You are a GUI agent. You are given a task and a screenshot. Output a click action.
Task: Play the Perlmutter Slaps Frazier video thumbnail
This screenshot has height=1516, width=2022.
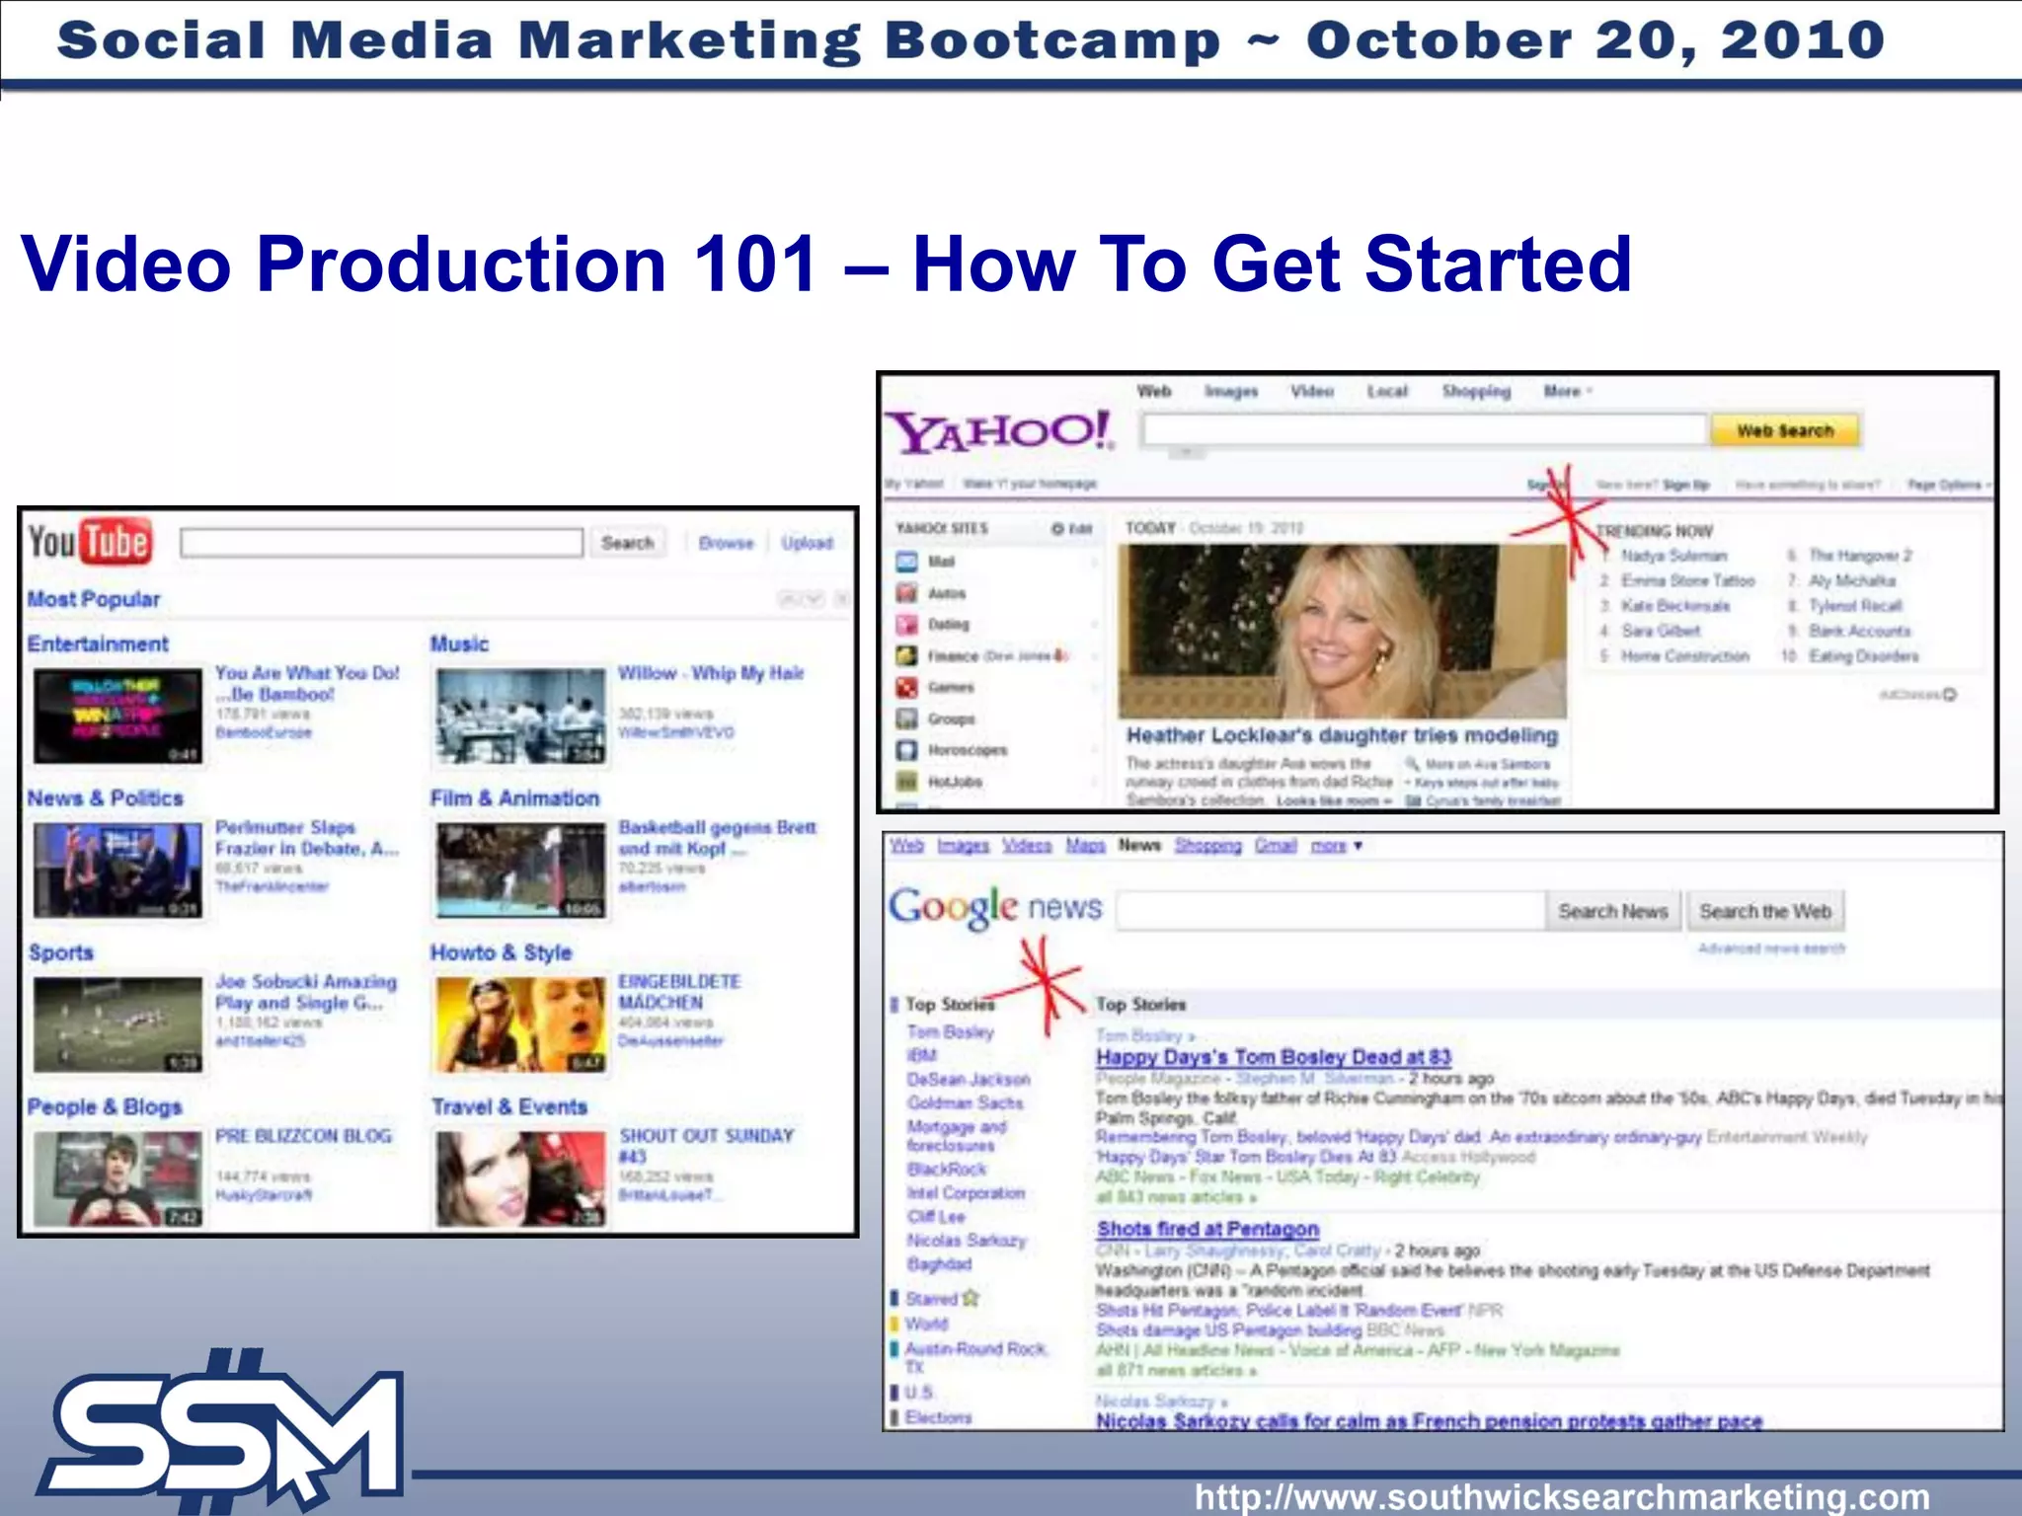(117, 871)
